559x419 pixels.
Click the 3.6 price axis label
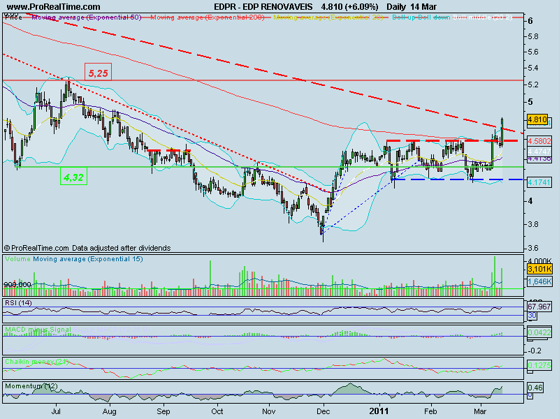click(x=533, y=248)
